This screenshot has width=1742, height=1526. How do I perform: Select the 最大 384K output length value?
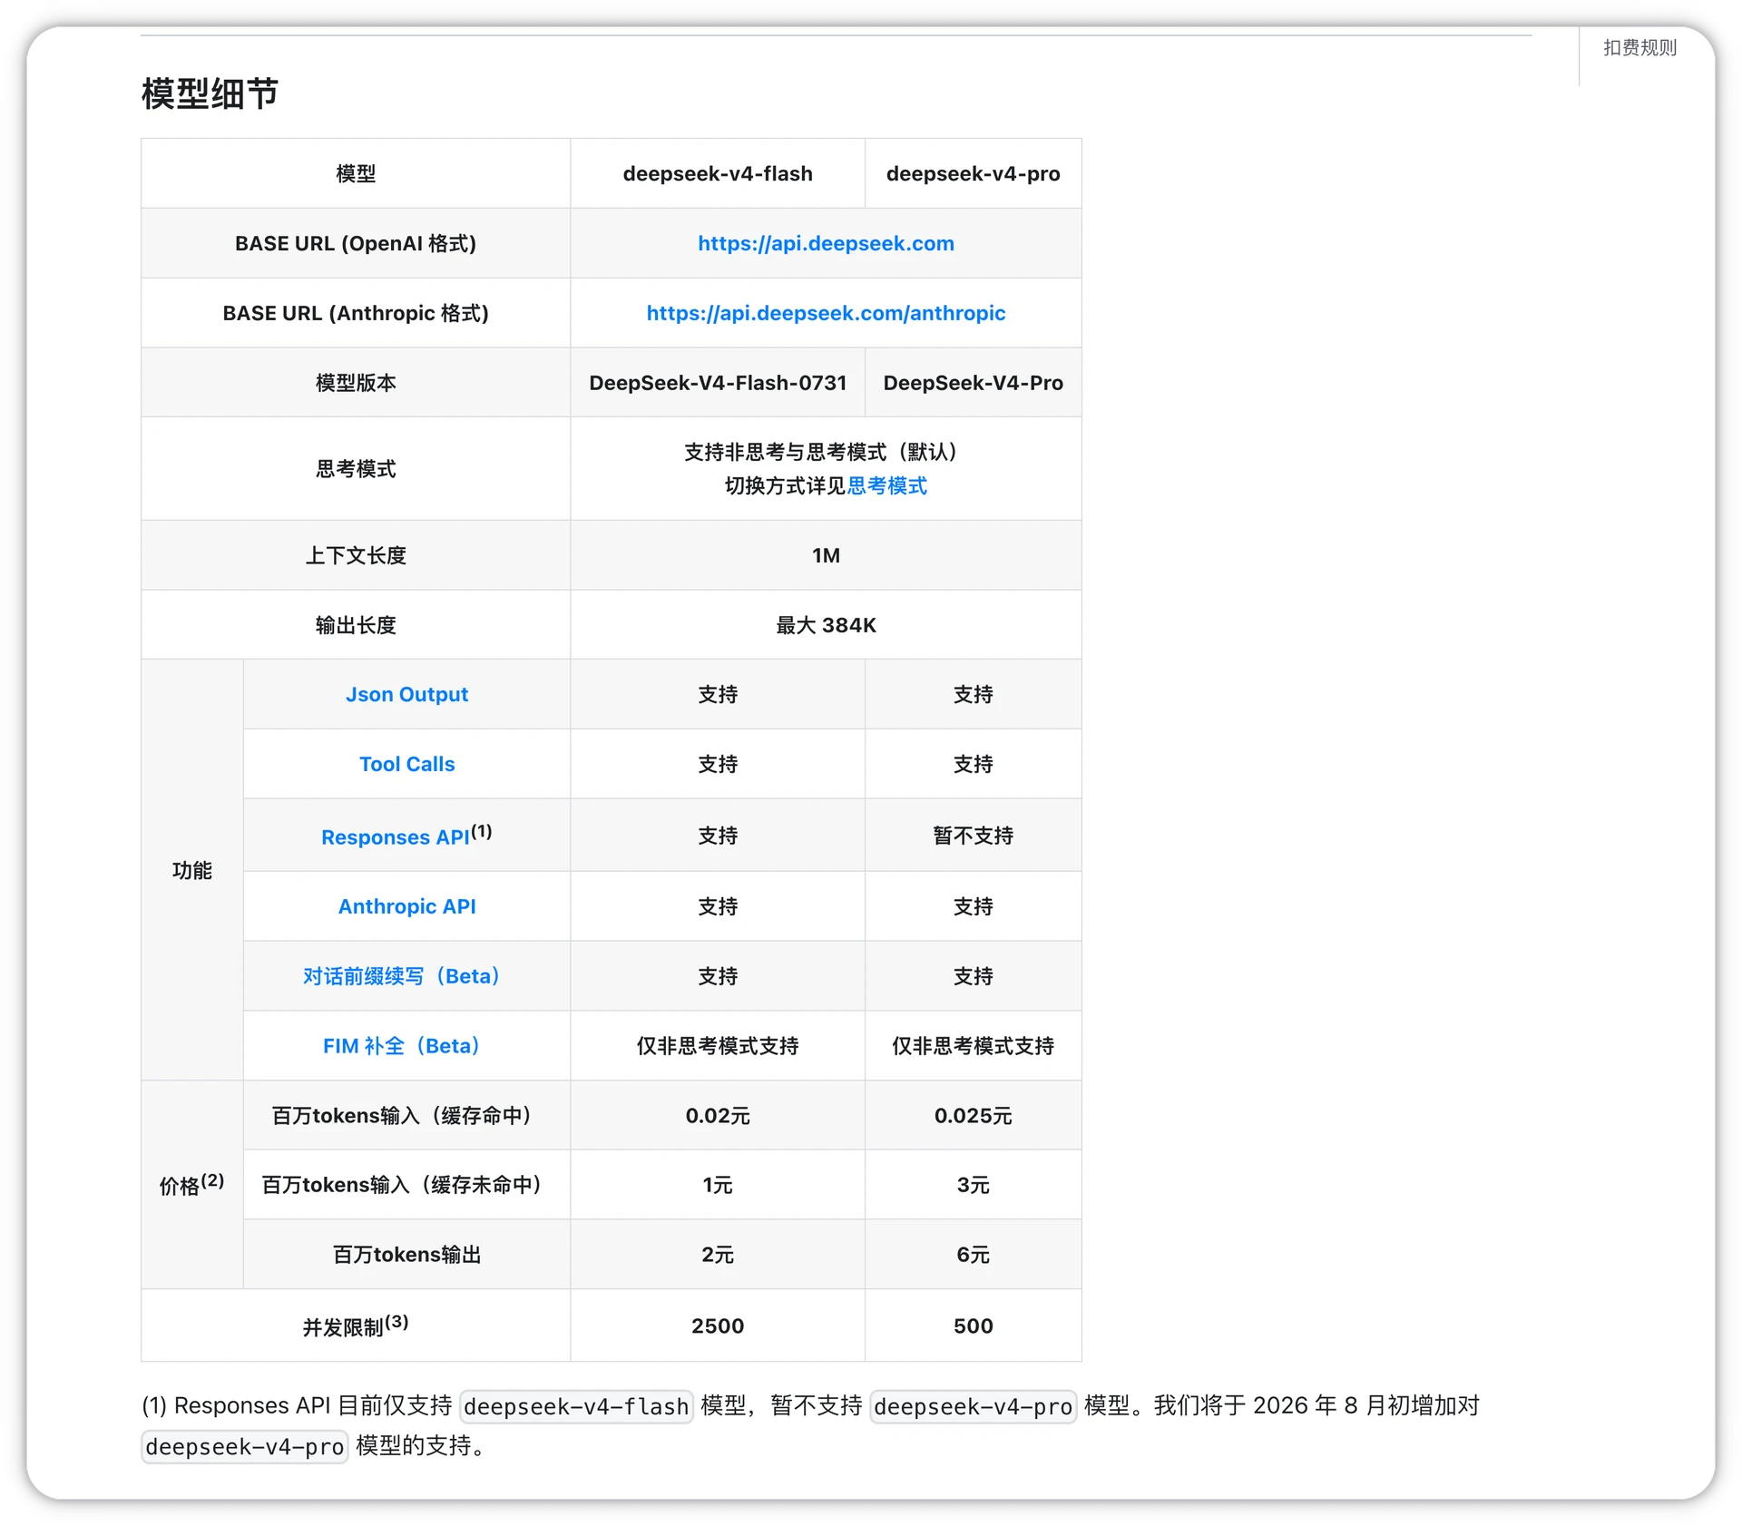pos(826,625)
